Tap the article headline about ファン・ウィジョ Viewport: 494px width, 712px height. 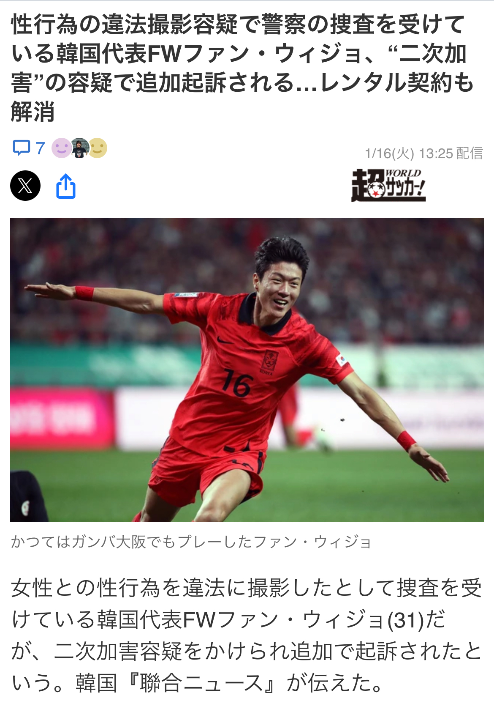(x=243, y=68)
